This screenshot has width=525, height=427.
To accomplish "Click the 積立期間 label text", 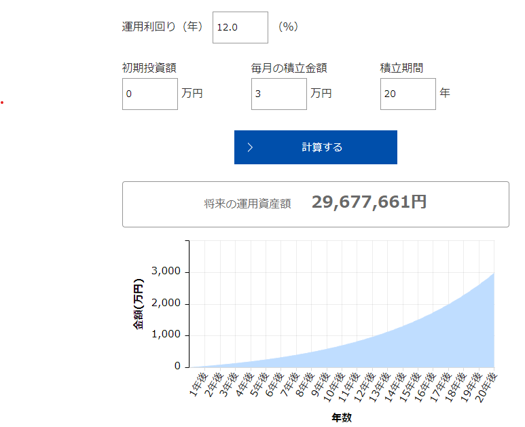I will 401,68.
